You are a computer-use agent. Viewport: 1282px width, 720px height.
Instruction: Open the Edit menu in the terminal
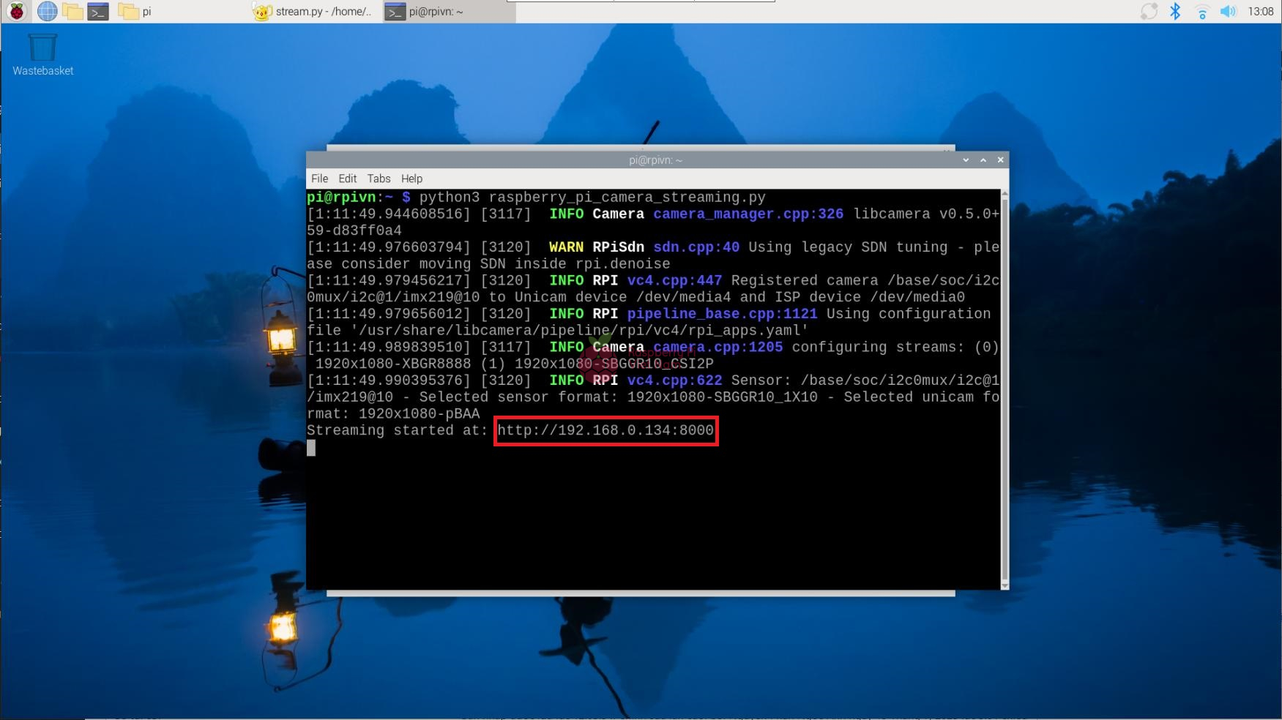pyautogui.click(x=347, y=179)
